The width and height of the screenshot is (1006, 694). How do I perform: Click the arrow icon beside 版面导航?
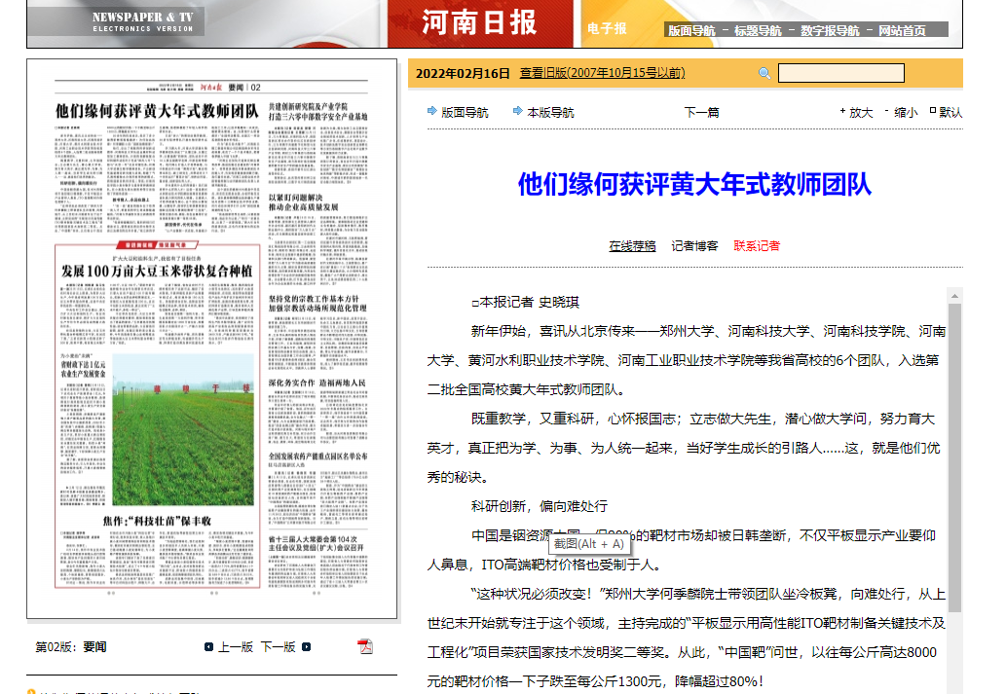tap(432, 112)
